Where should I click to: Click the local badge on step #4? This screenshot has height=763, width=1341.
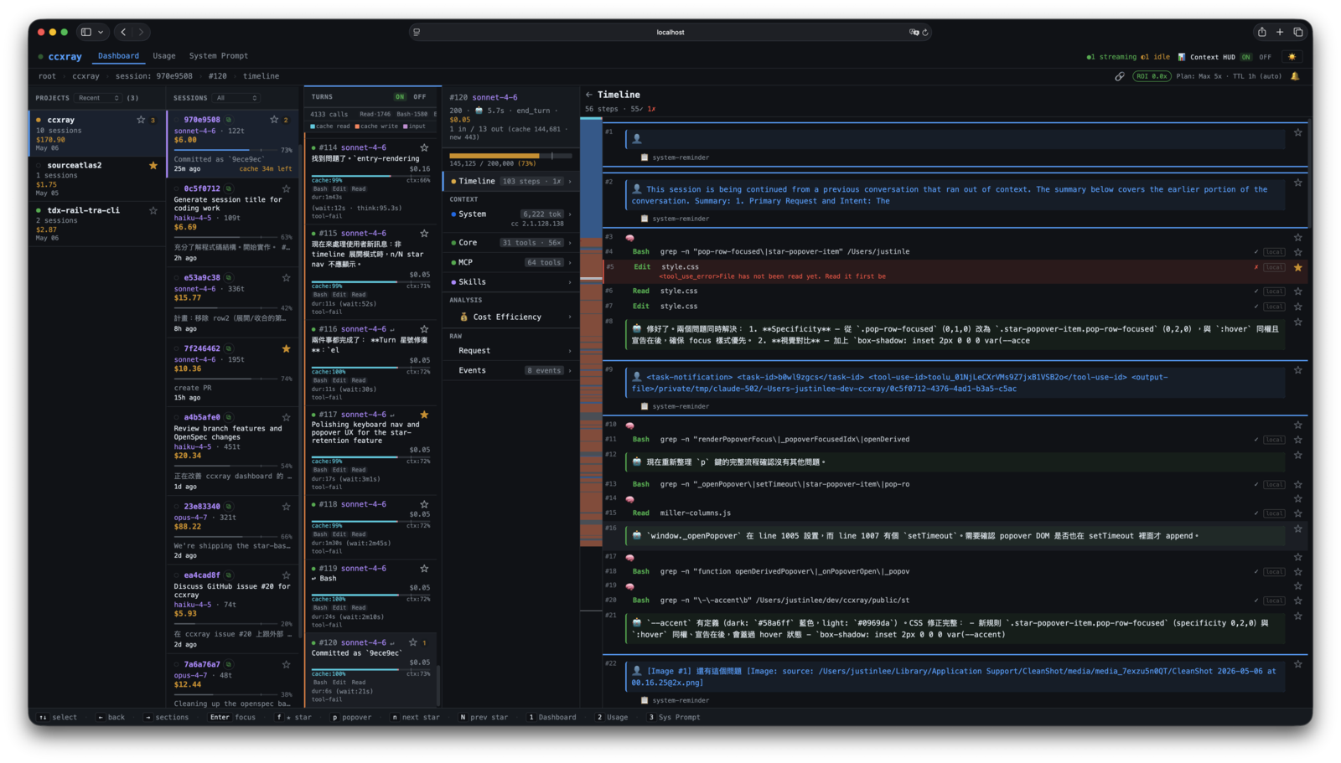[x=1274, y=252]
